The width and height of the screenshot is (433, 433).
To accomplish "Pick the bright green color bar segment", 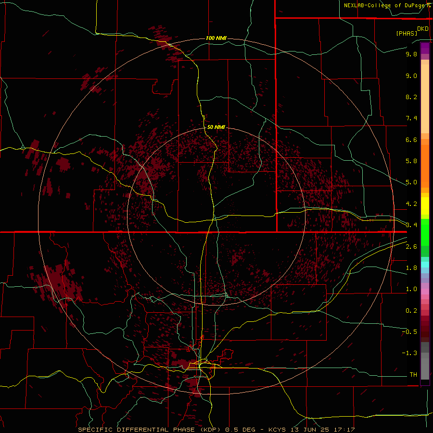I will 425,232.
